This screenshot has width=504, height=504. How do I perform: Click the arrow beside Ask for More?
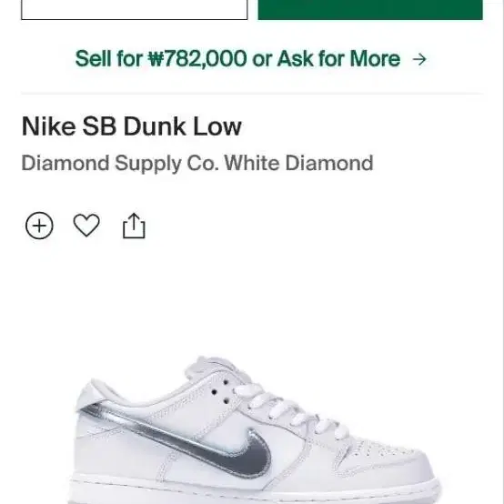point(419,59)
